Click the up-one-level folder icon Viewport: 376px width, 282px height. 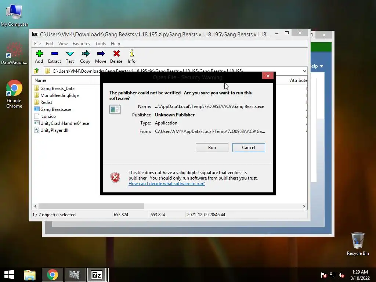[x=36, y=71]
